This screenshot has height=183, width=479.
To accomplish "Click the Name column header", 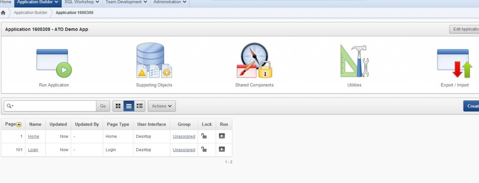I will coord(36,124).
